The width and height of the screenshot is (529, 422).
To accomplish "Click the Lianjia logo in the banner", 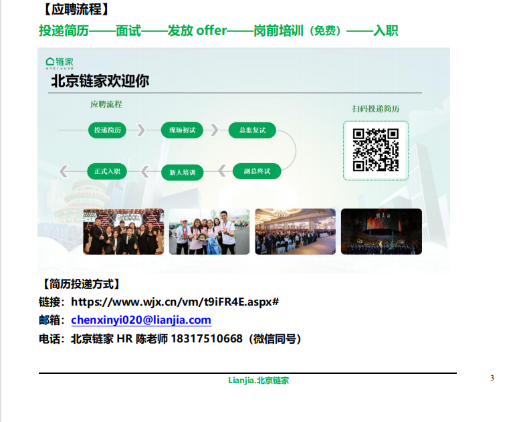I will (x=60, y=63).
